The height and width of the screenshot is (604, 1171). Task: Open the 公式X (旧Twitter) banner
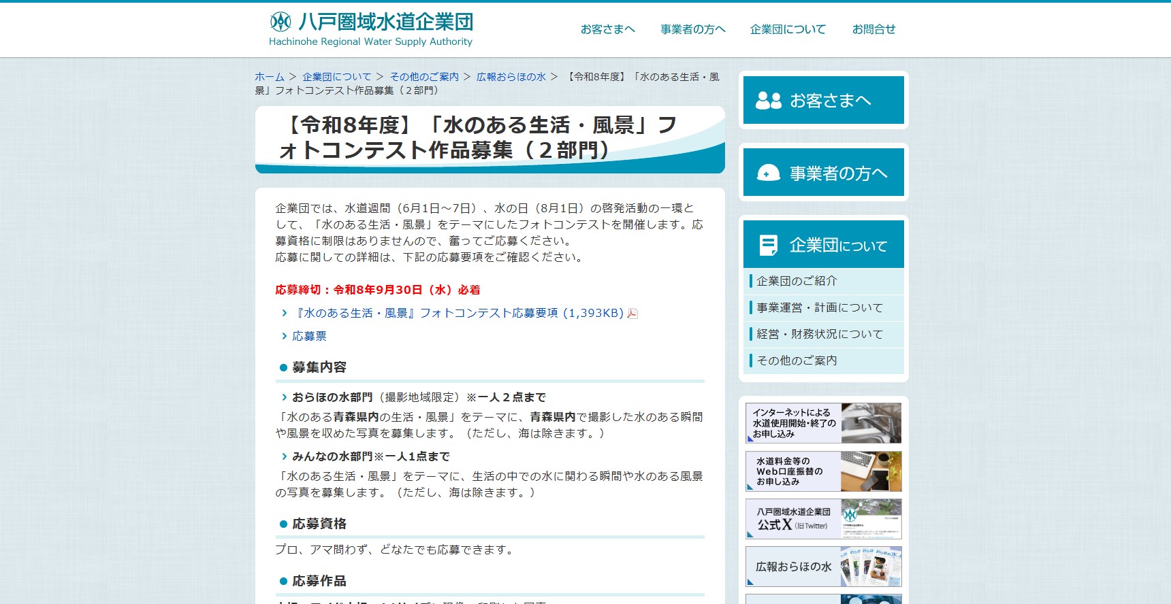823,519
